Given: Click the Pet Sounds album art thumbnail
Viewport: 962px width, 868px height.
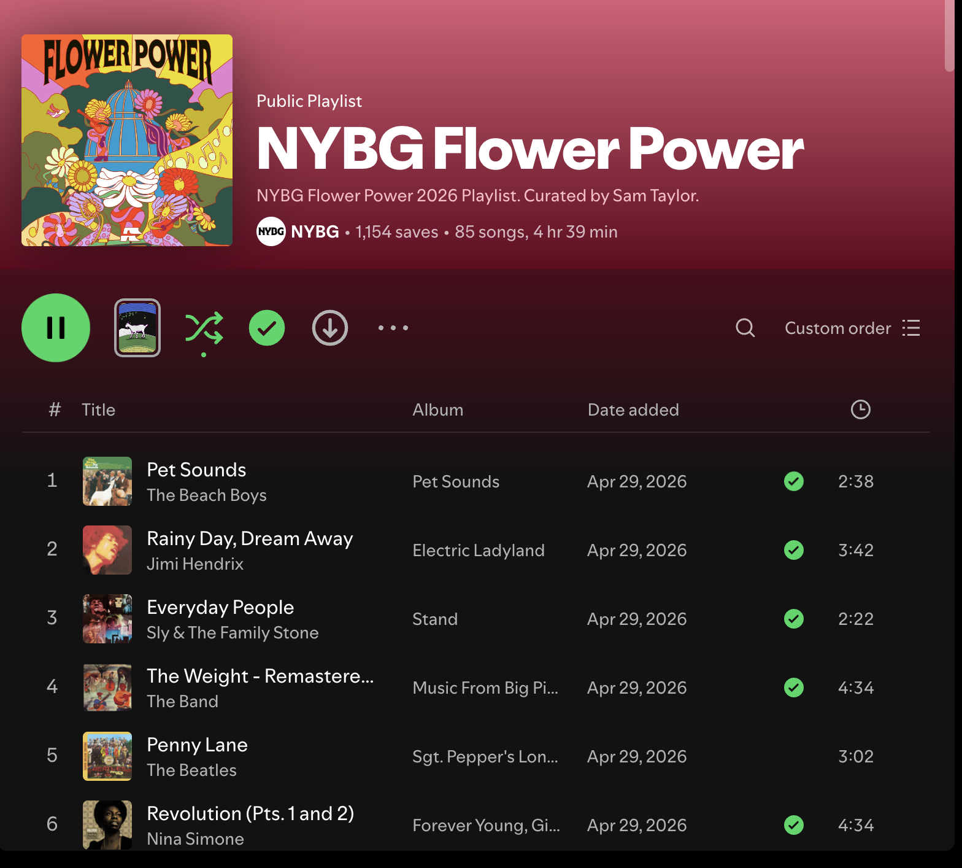Looking at the screenshot, I should pyautogui.click(x=107, y=481).
